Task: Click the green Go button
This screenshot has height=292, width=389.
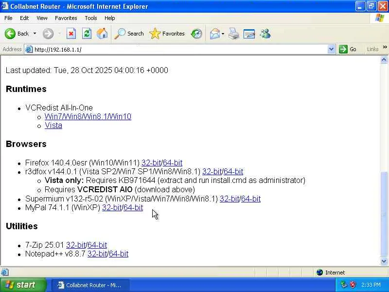Action: click(x=348, y=49)
